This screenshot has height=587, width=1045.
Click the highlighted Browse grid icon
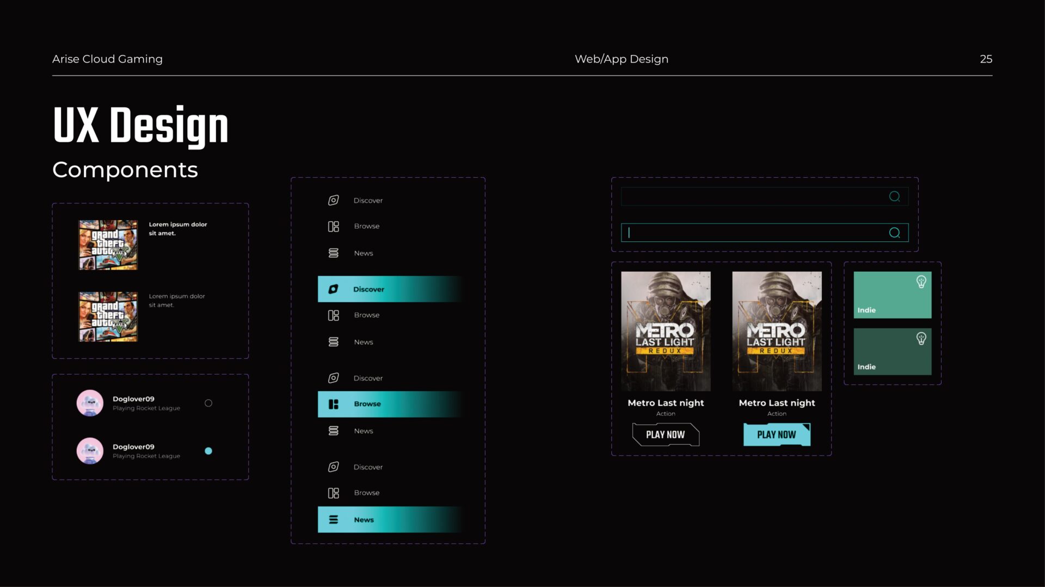click(334, 404)
